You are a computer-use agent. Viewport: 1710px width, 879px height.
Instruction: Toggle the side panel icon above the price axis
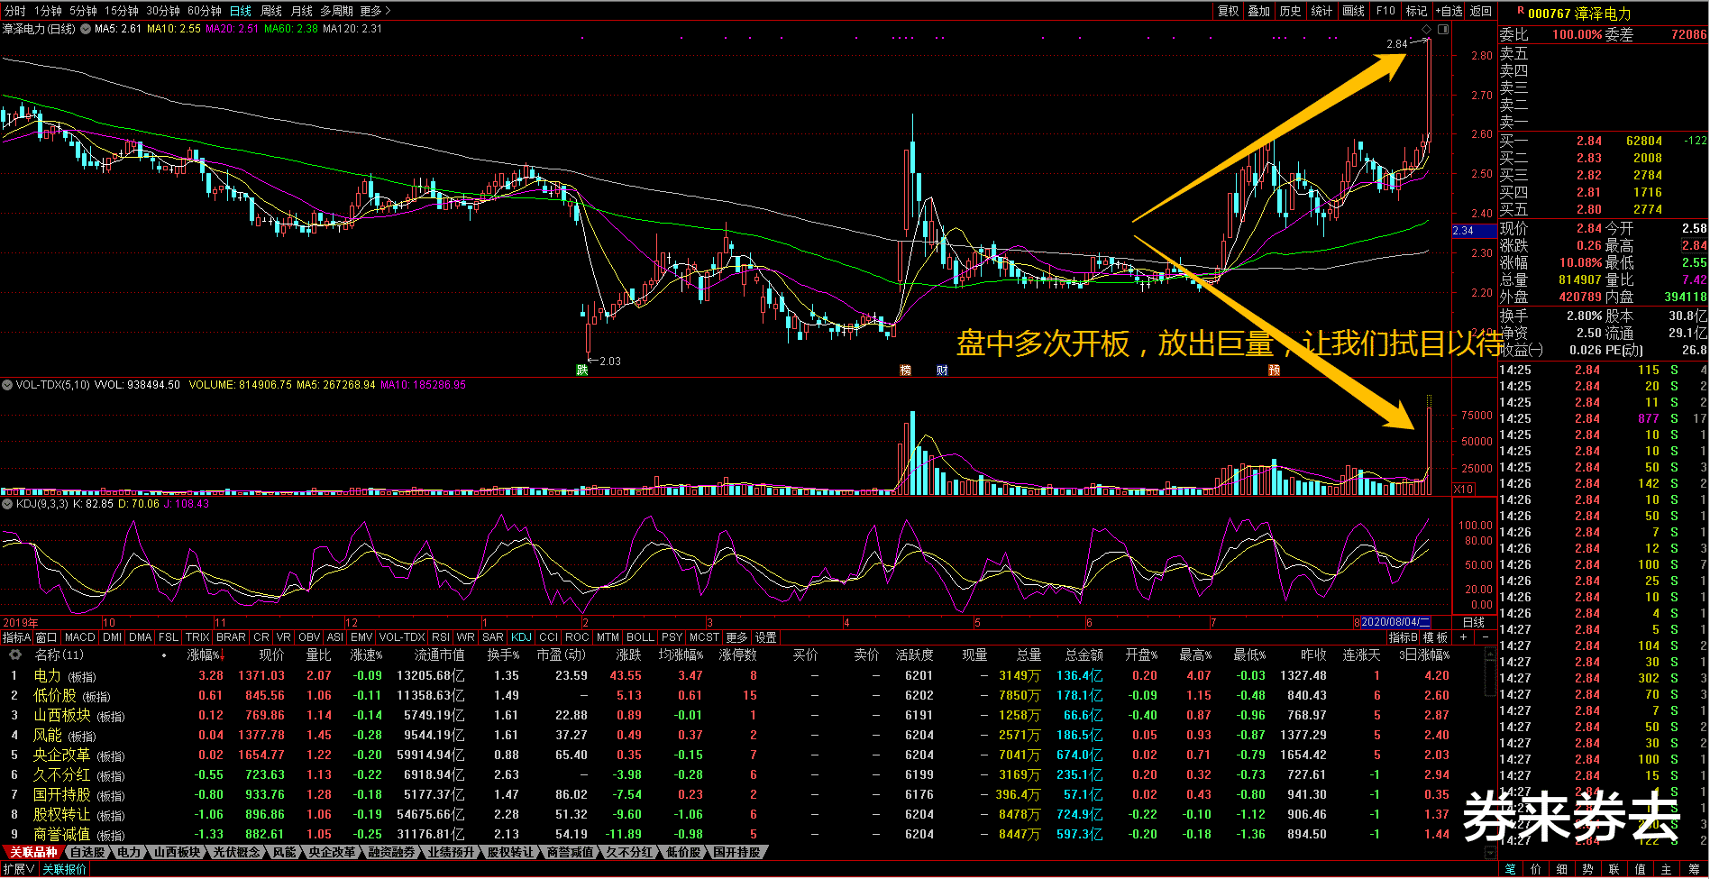(1443, 29)
